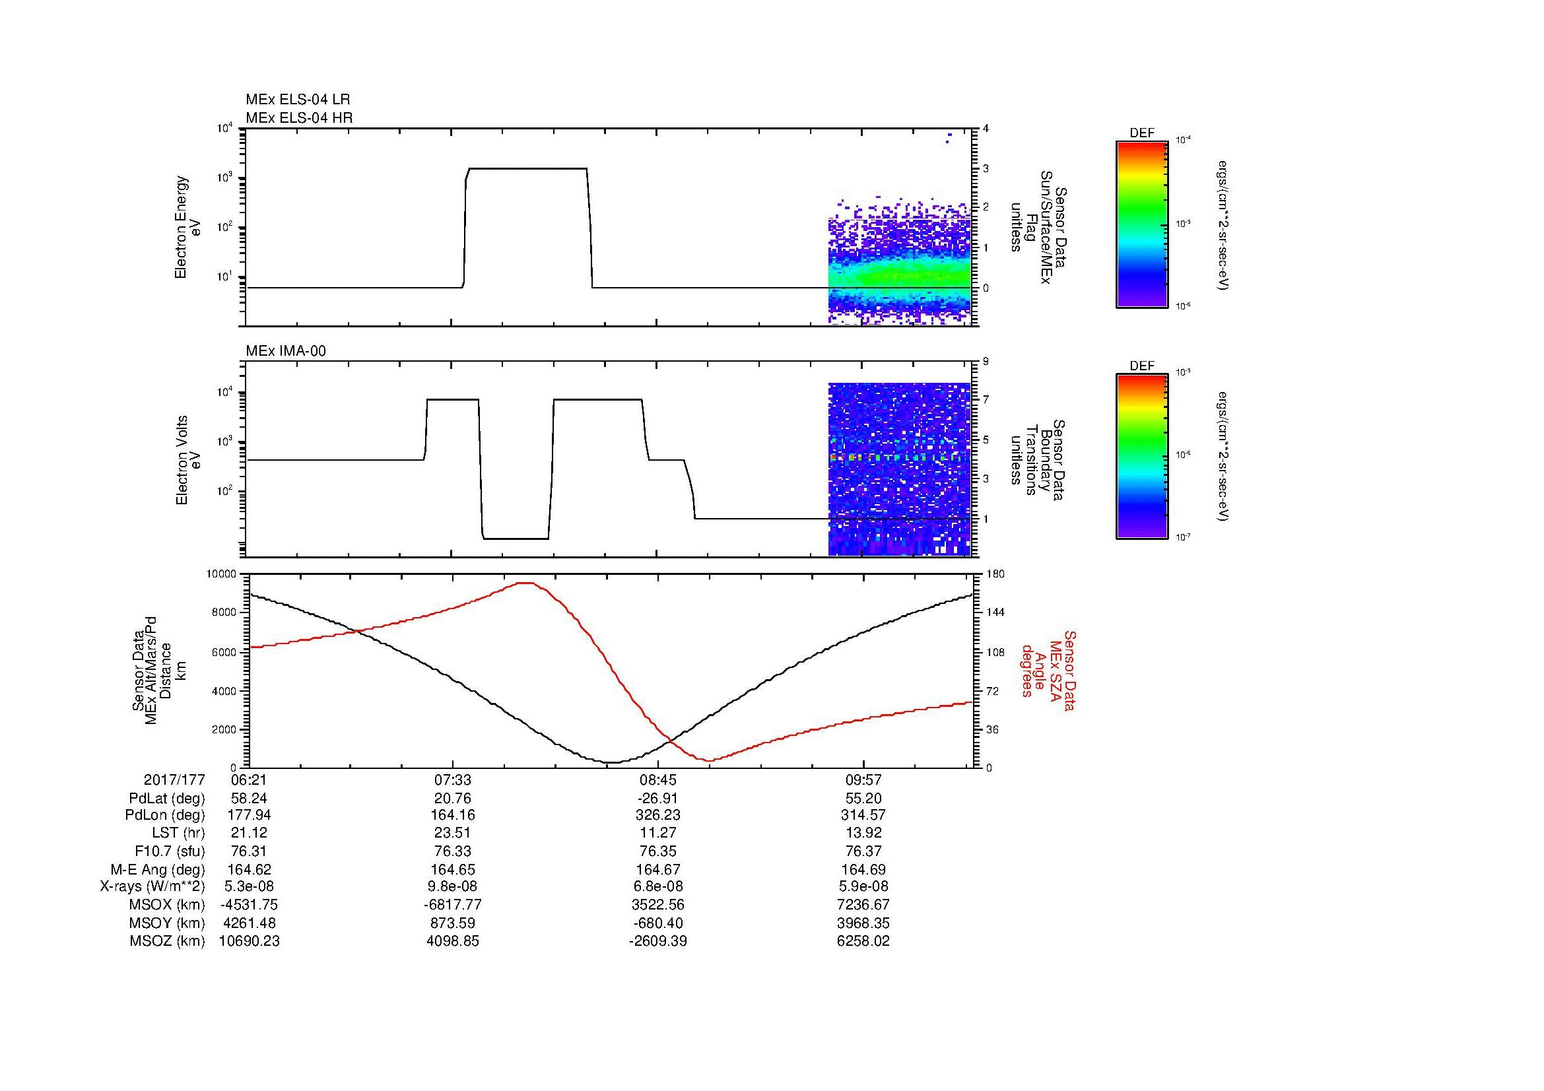Viewport: 1544px width, 1091px height.
Task: Click the time tick label '07:33'
Action: click(x=453, y=779)
